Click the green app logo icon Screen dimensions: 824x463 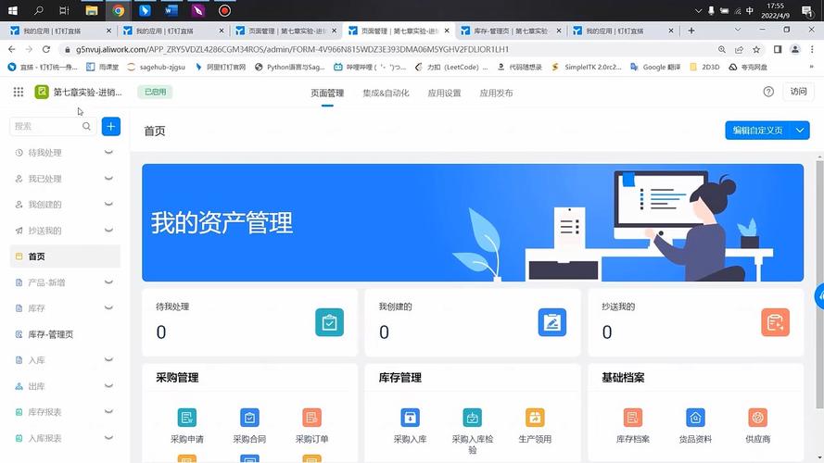(x=42, y=92)
